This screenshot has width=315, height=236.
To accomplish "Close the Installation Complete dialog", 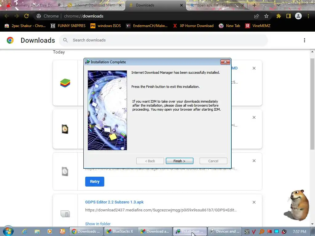I will [225, 62].
